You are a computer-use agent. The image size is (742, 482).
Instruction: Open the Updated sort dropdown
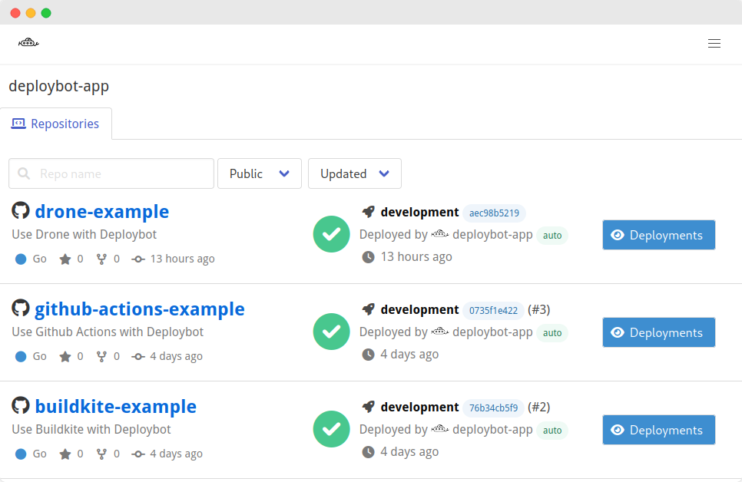[x=355, y=173]
